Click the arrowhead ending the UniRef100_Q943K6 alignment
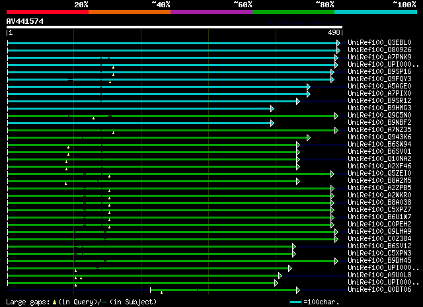Image resolution: width=423 pixels, height=307 pixels. (x=309, y=138)
